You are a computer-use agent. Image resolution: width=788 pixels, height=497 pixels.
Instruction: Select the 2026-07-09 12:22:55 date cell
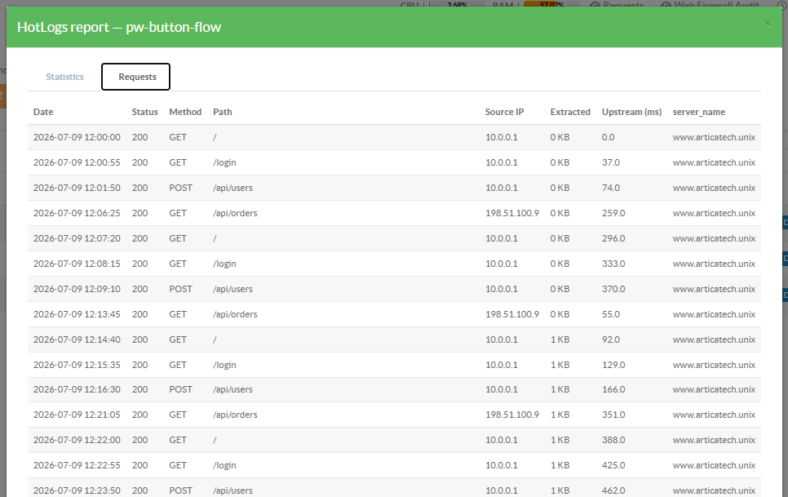[77, 466]
